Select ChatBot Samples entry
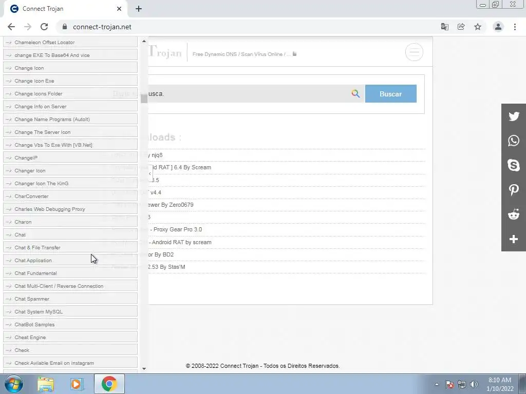The height and width of the screenshot is (394, 526). (70, 324)
